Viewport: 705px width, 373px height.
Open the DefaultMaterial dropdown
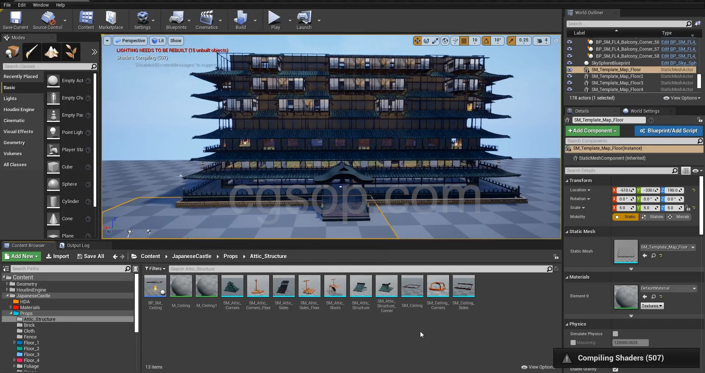tap(669, 289)
